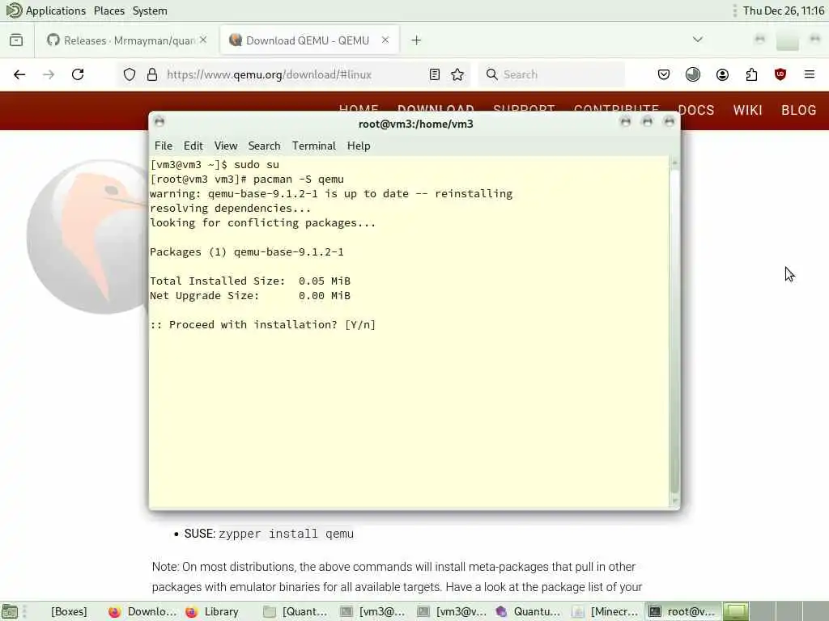Open the extensions puzzle icon
The image size is (829, 621).
(752, 74)
